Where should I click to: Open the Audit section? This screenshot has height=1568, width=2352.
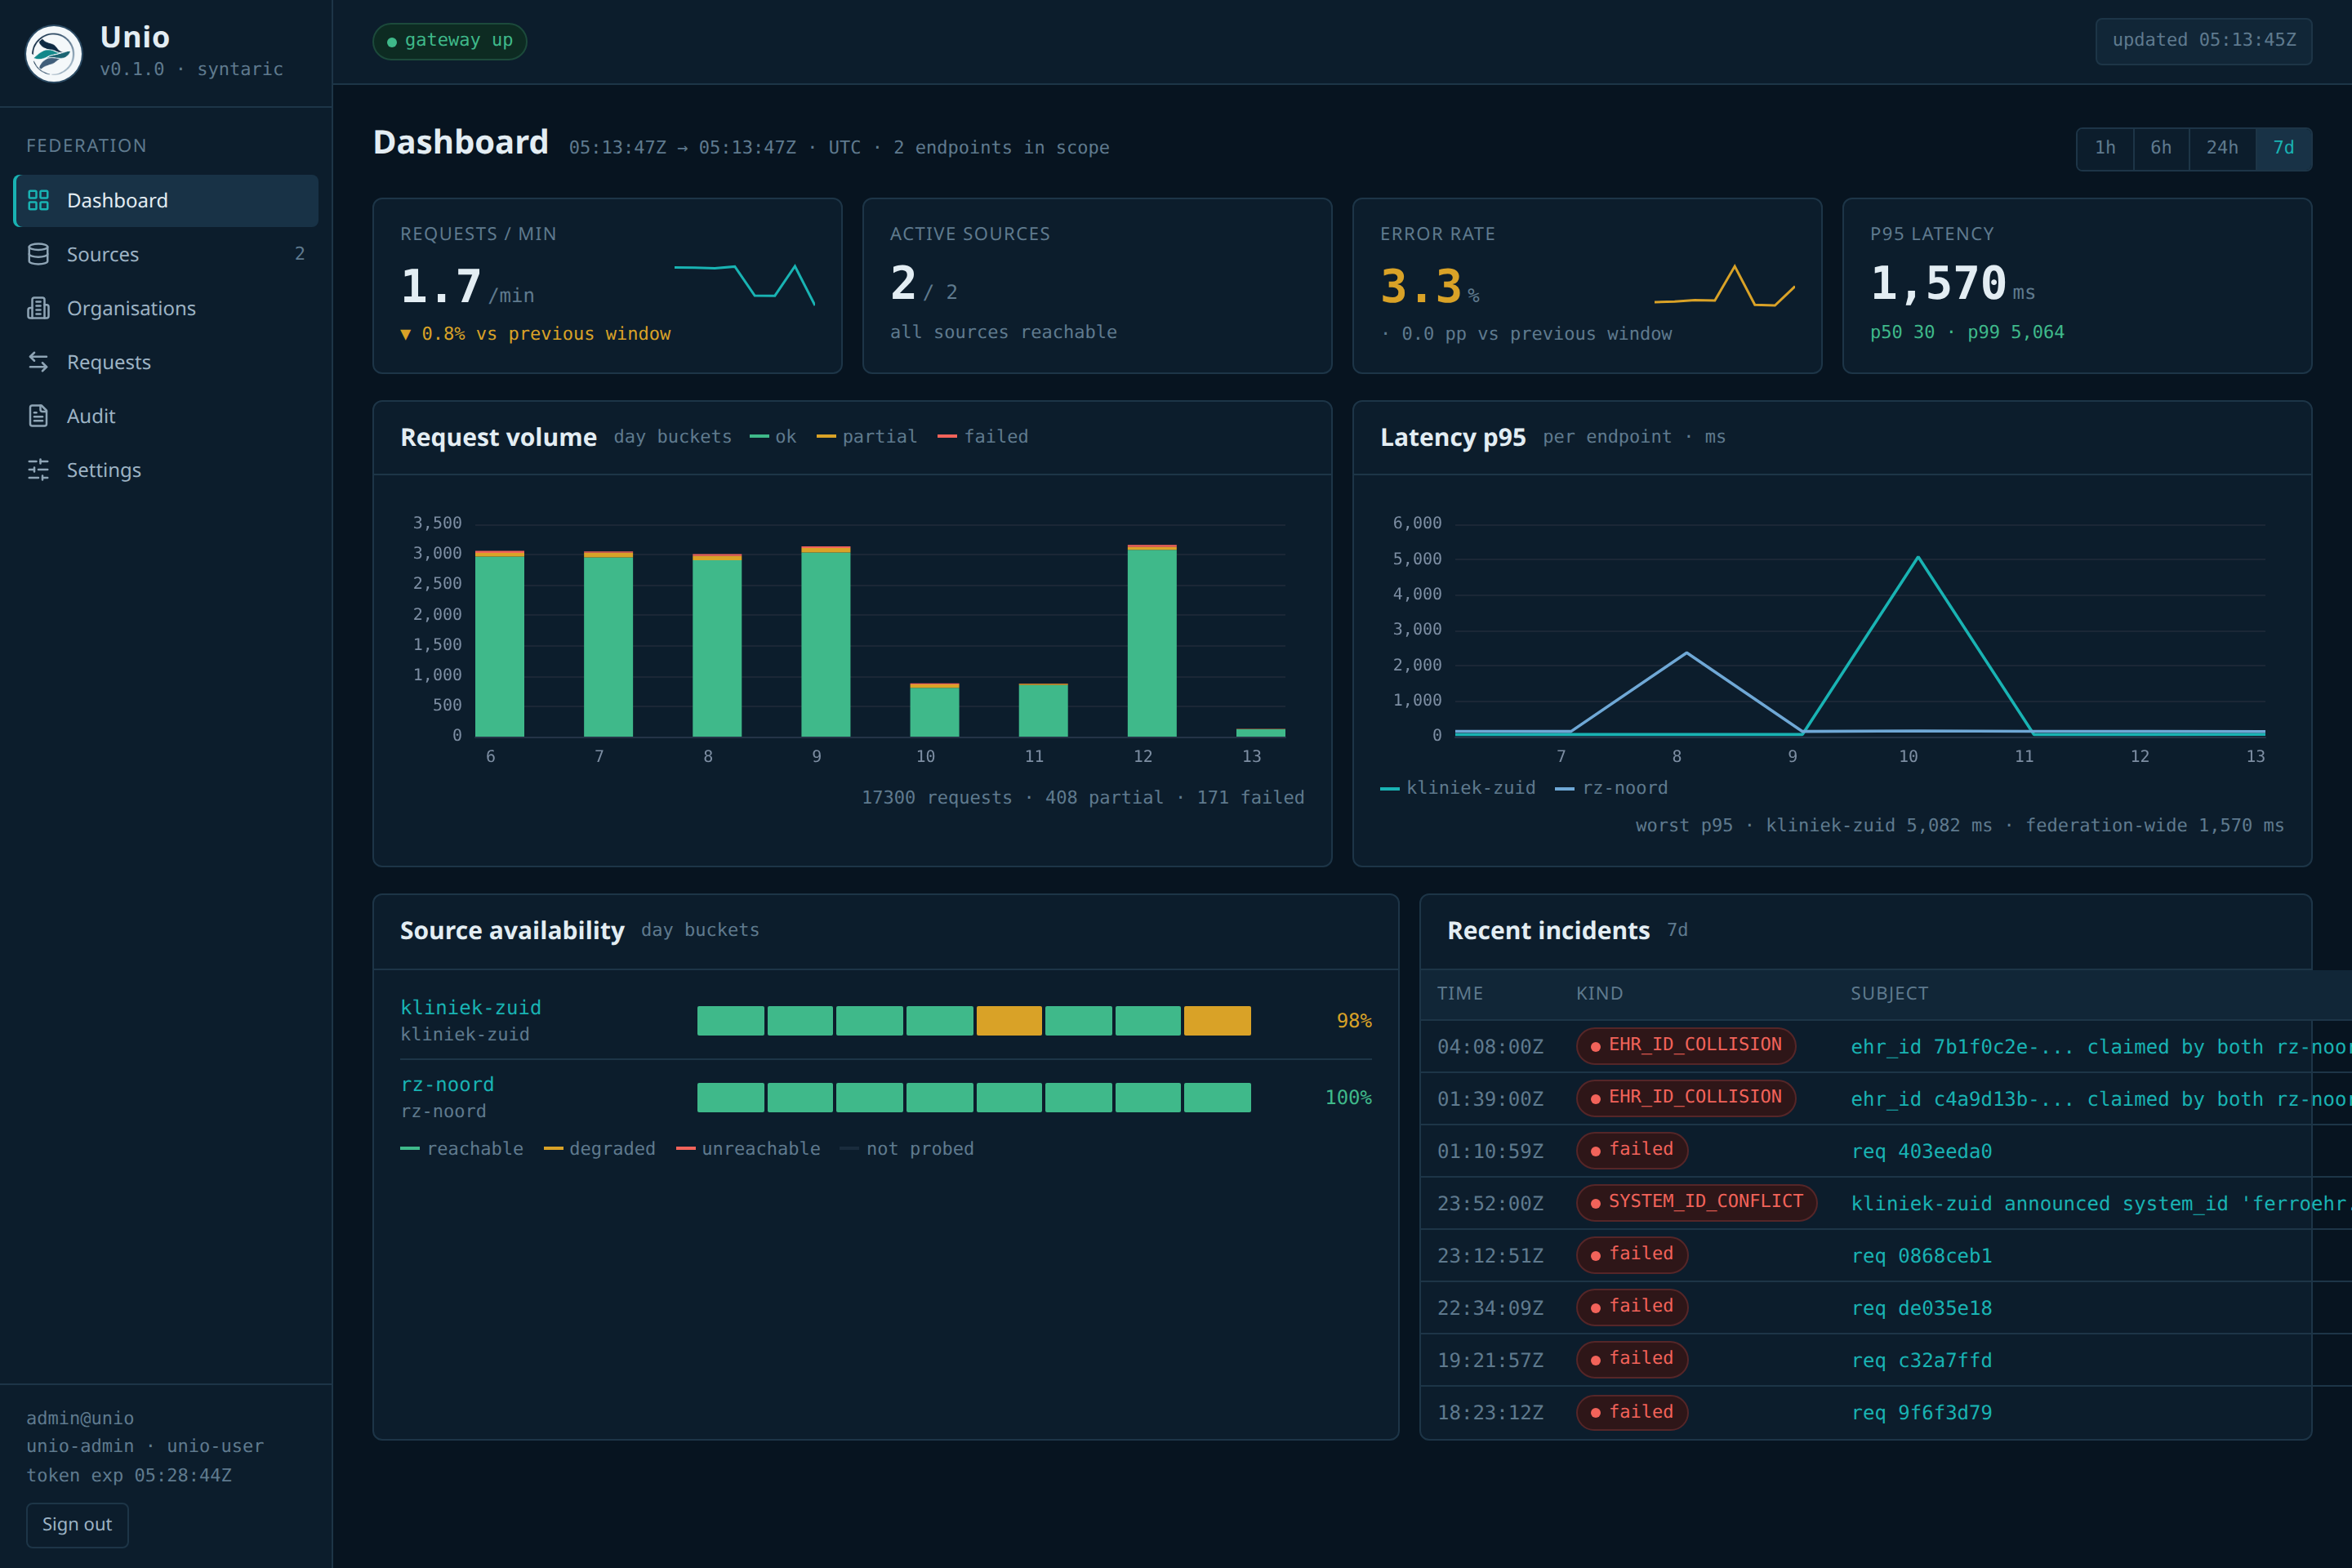coord(166,416)
